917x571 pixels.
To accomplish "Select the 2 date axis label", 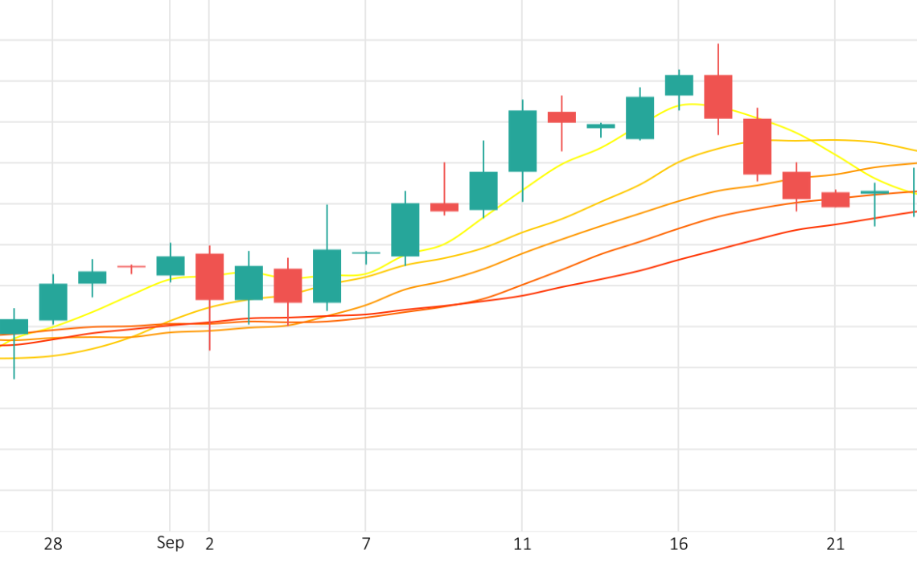I will point(209,544).
